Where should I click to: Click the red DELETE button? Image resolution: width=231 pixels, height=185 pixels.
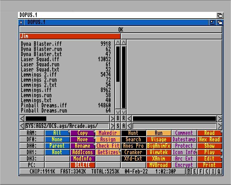83,165
